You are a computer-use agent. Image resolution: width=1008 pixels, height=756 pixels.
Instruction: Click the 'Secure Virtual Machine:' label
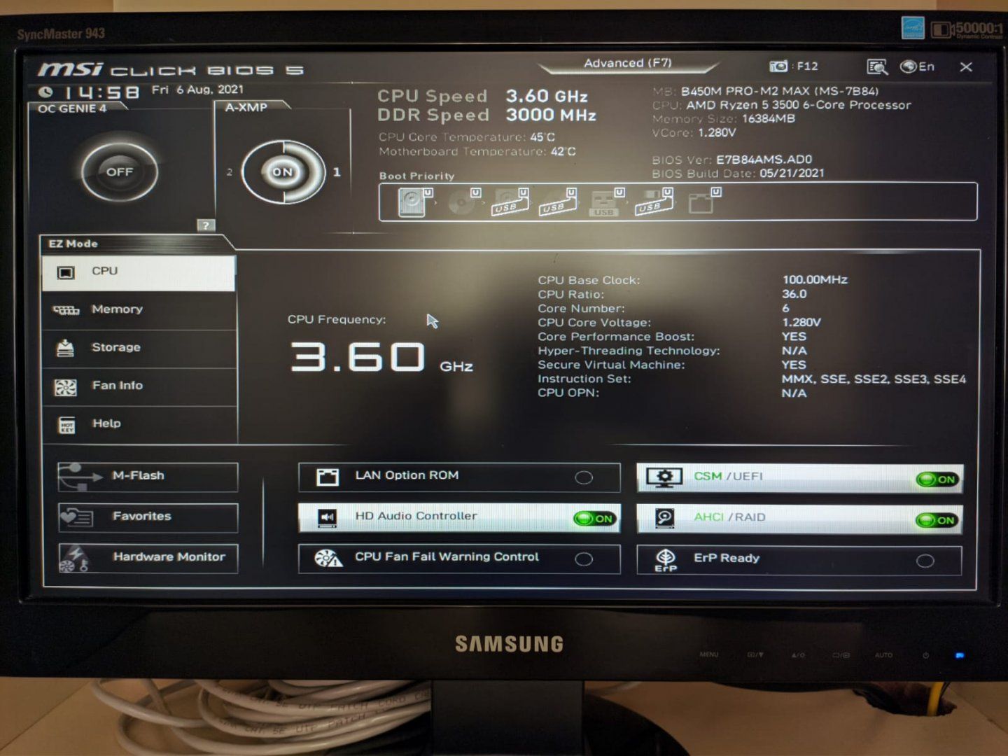[x=611, y=365]
